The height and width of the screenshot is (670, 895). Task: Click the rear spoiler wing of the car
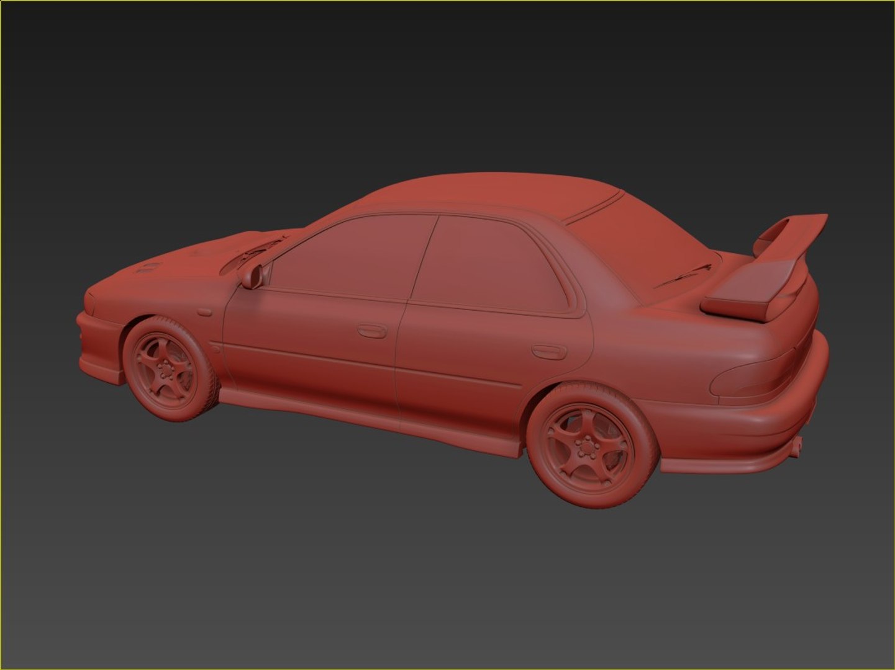pos(765,269)
